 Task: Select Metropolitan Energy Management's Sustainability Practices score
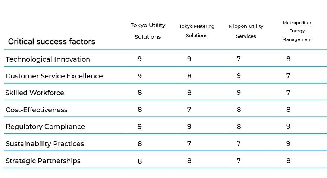point(288,143)
